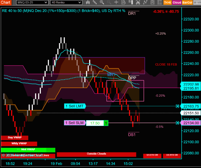Viewport: 201px width, 168px height.
Task: Click the 22300.00 price axis label
Action: (x=191, y=30)
